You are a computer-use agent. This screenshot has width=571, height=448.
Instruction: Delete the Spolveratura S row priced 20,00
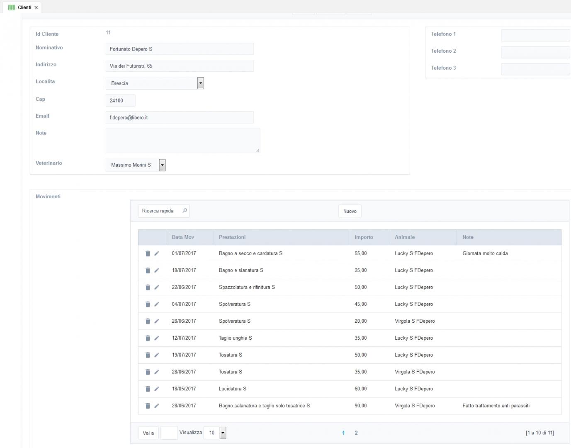[148, 321]
